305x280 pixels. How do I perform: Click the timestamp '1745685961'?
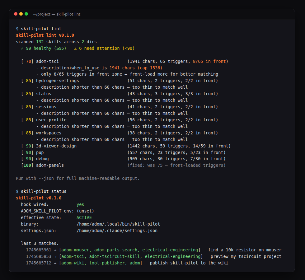39,250
